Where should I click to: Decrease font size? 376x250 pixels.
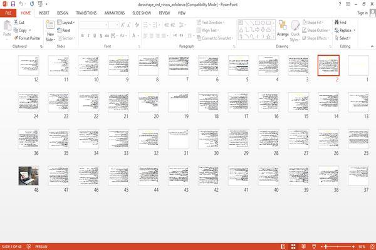pos(129,25)
